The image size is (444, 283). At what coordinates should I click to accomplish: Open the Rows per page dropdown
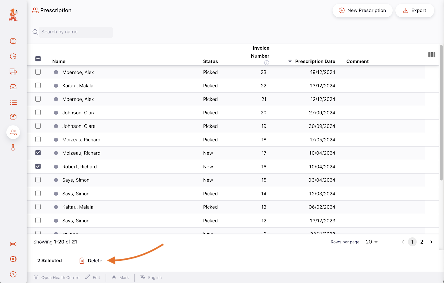click(372, 242)
